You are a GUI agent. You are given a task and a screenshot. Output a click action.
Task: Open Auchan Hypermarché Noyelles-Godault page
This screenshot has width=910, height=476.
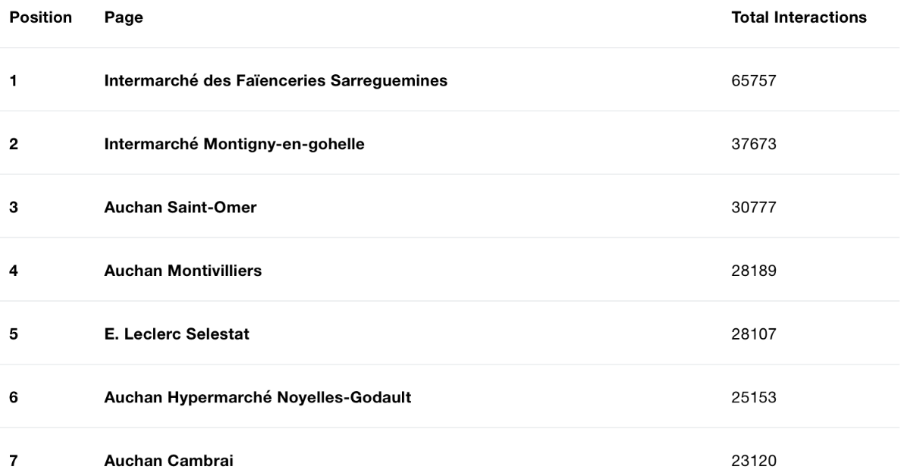(258, 397)
